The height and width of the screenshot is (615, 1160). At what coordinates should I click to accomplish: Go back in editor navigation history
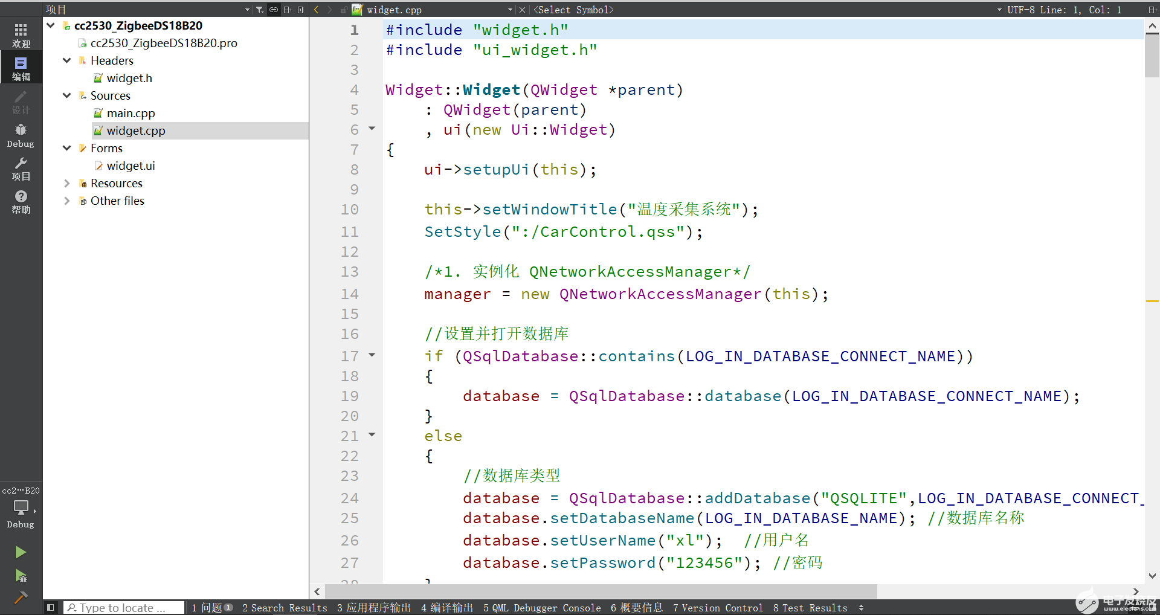coord(316,10)
